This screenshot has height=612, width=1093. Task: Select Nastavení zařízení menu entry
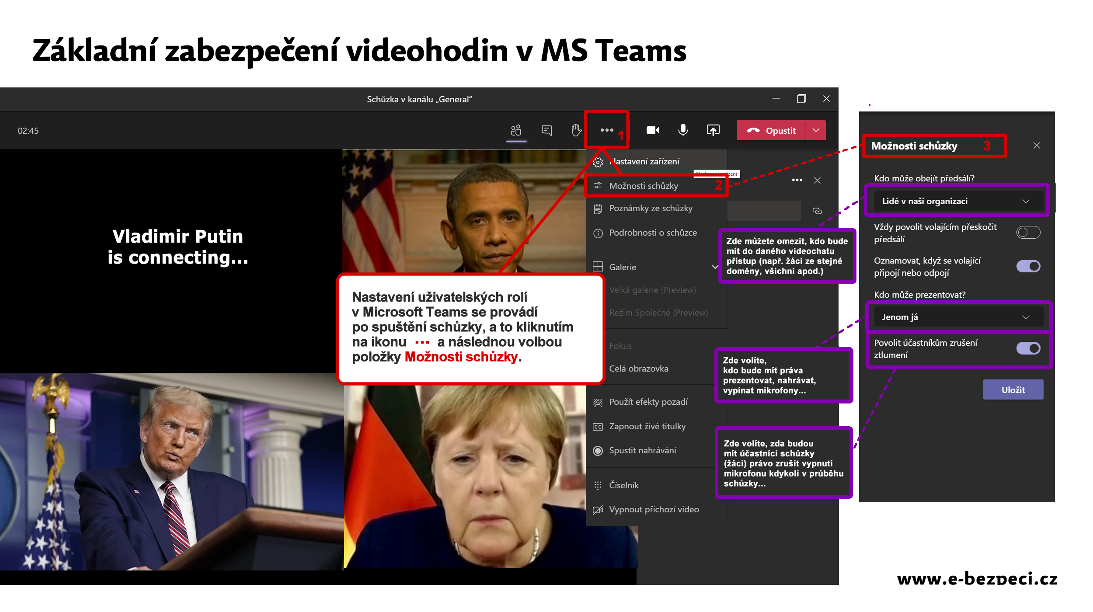click(x=656, y=161)
